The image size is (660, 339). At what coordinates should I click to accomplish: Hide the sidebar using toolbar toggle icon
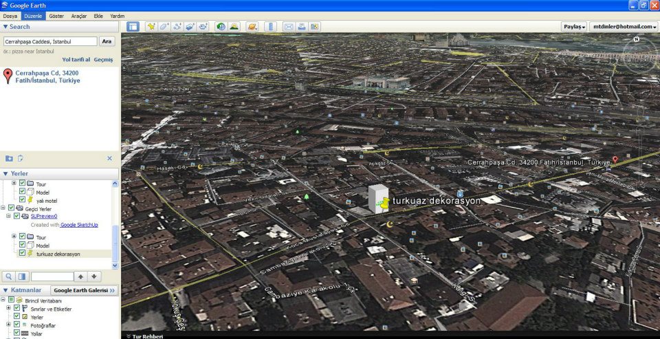pyautogui.click(x=133, y=27)
